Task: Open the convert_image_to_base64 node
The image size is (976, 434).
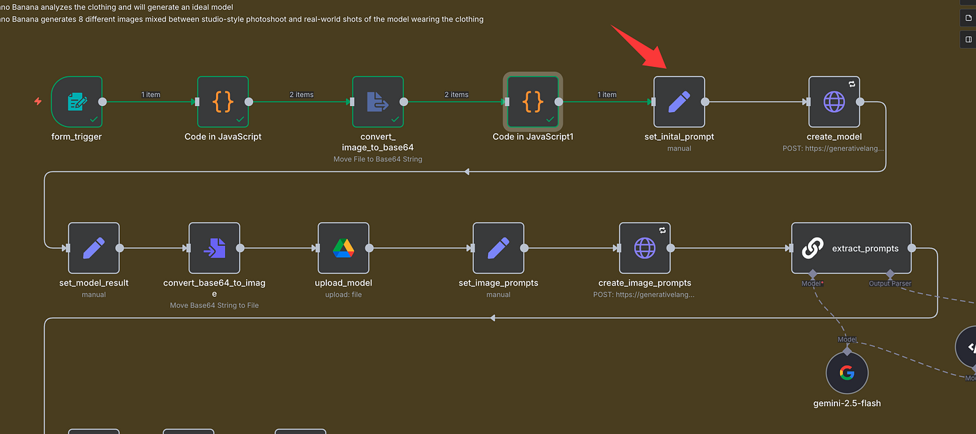Action: tap(378, 102)
